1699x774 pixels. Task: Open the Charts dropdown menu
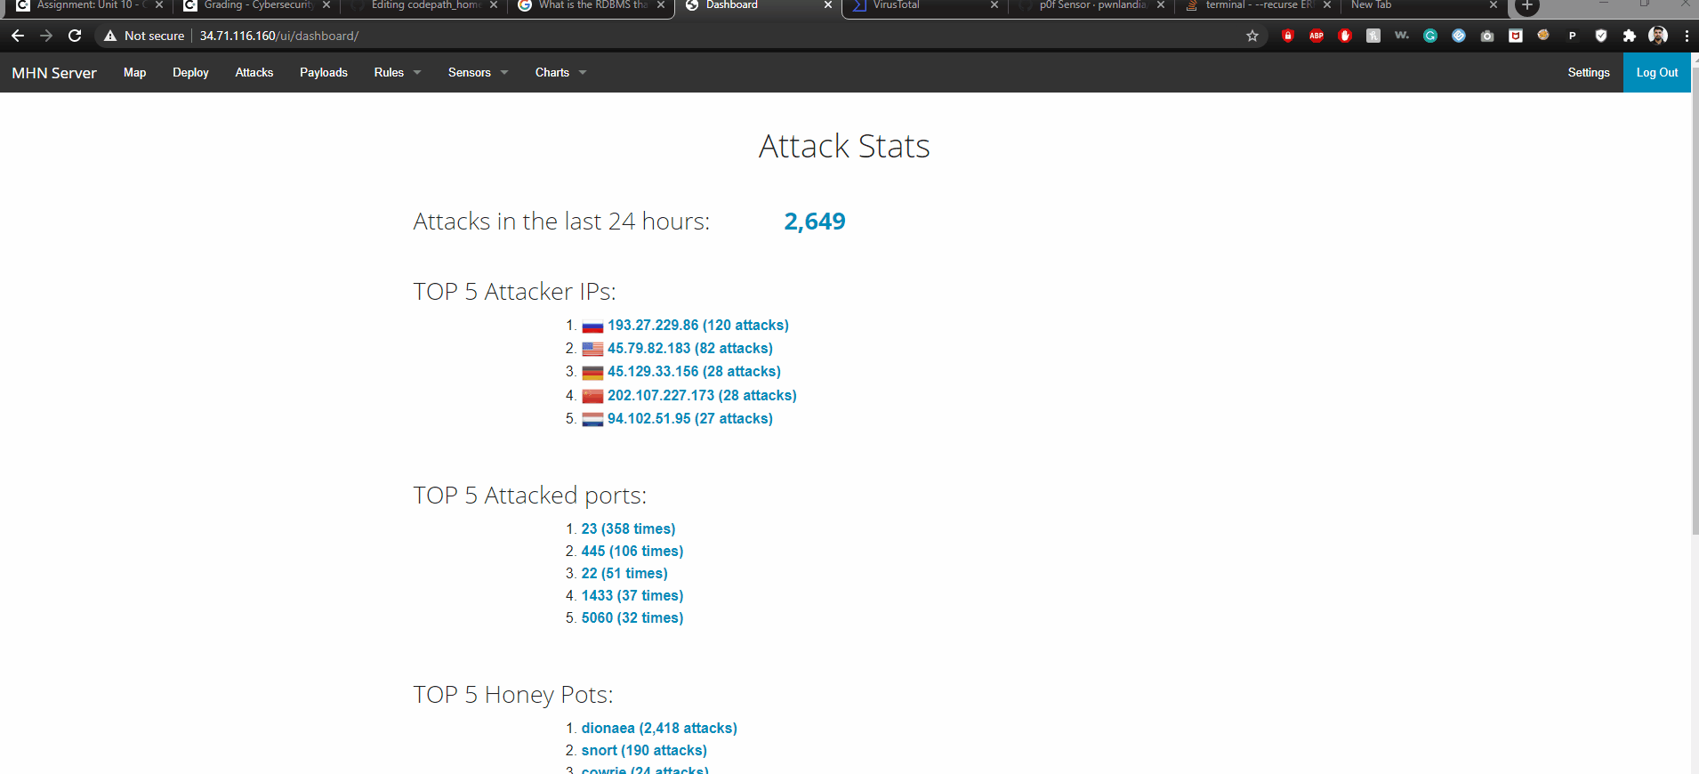pyautogui.click(x=560, y=73)
